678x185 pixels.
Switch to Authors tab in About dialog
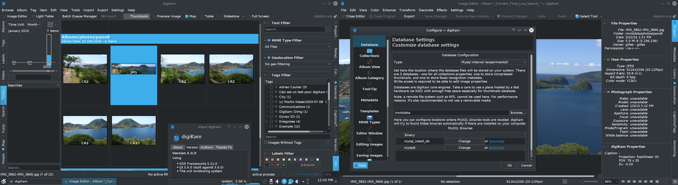coord(206,148)
